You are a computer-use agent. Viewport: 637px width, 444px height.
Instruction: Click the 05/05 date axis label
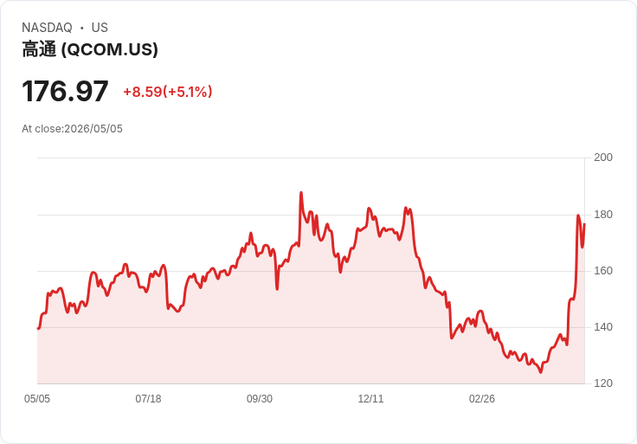click(37, 399)
